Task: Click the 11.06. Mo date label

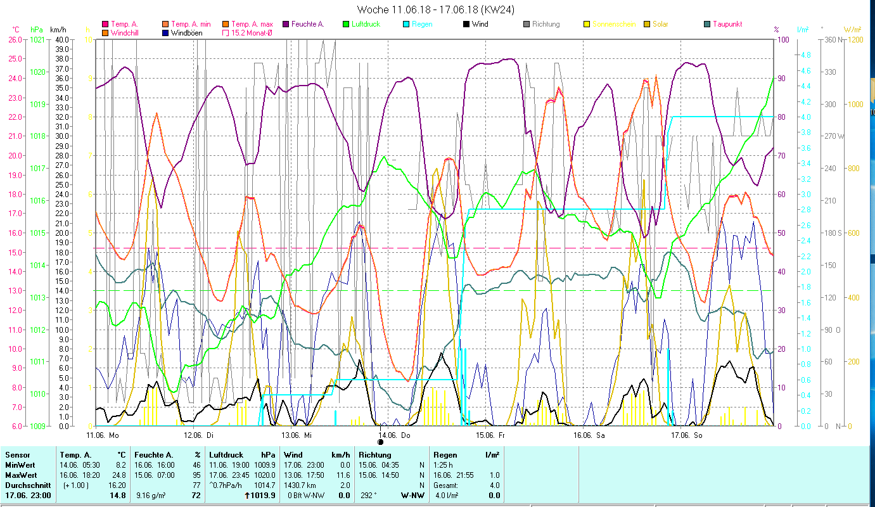Action: 103,435
